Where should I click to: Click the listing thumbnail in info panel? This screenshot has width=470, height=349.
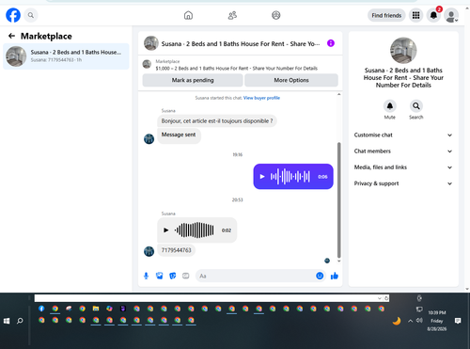[x=403, y=51]
